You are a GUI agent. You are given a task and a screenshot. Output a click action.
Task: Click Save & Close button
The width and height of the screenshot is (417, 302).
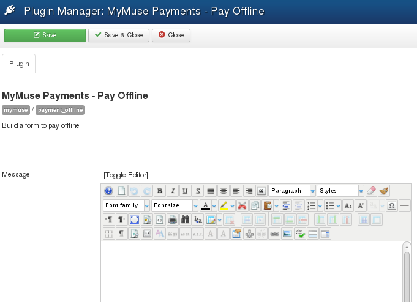[119, 35]
